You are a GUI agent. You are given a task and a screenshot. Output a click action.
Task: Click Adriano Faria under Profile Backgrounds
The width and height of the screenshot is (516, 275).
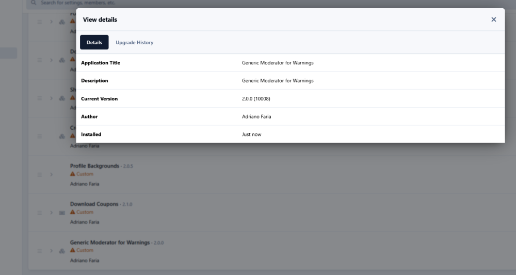coord(85,184)
